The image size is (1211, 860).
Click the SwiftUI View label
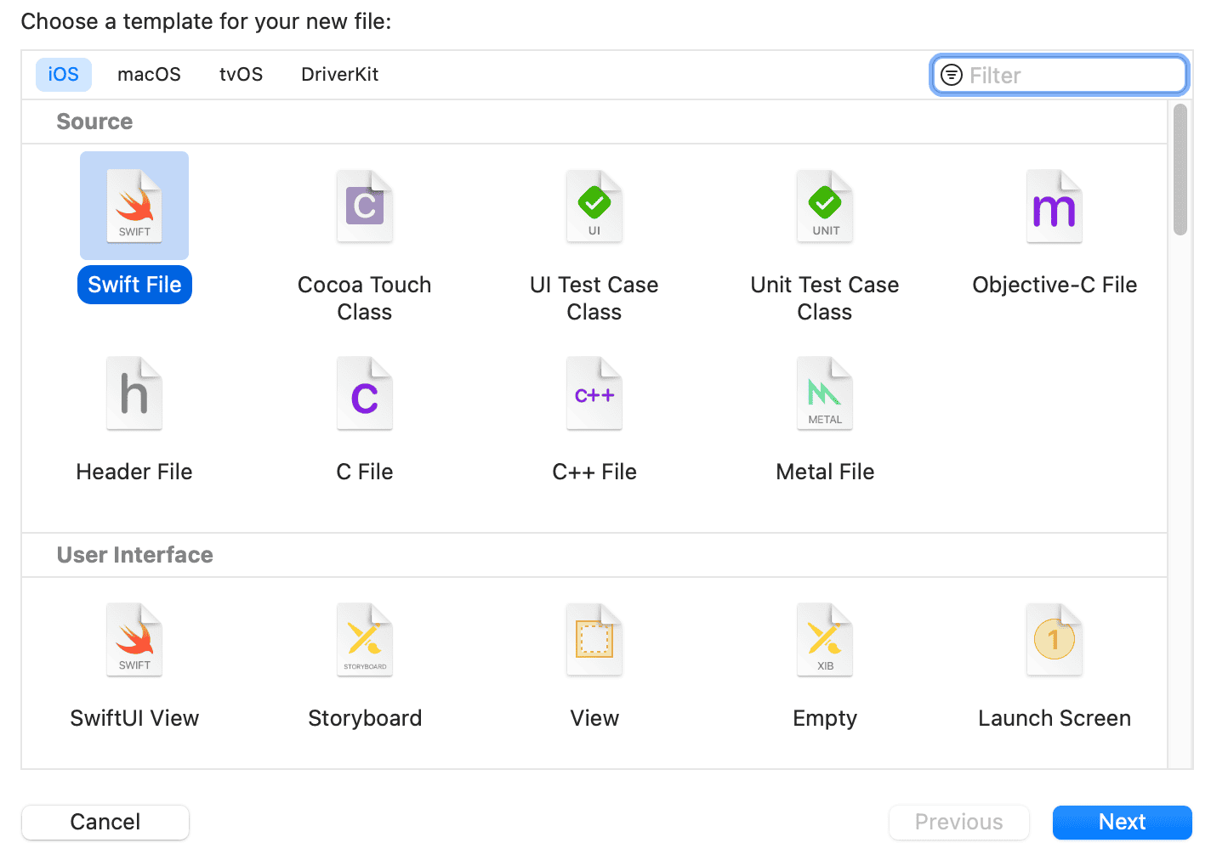[x=134, y=718]
